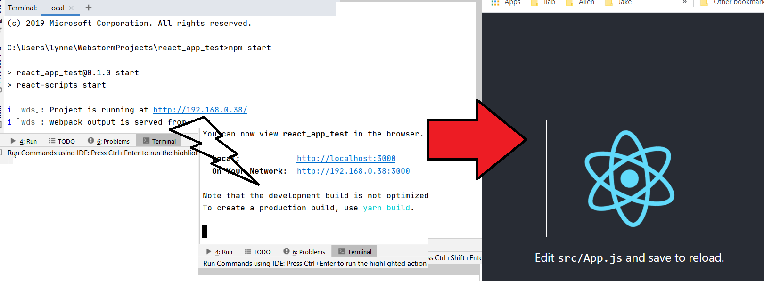
Task: Open 6: Problems in upper tool window bar
Action: pyautogui.click(x=109, y=141)
